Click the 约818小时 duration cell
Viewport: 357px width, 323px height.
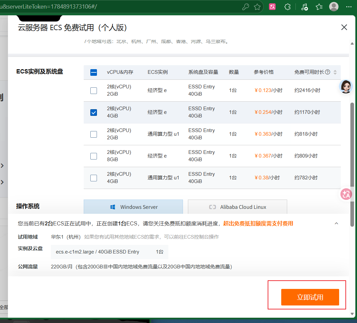click(x=306, y=134)
